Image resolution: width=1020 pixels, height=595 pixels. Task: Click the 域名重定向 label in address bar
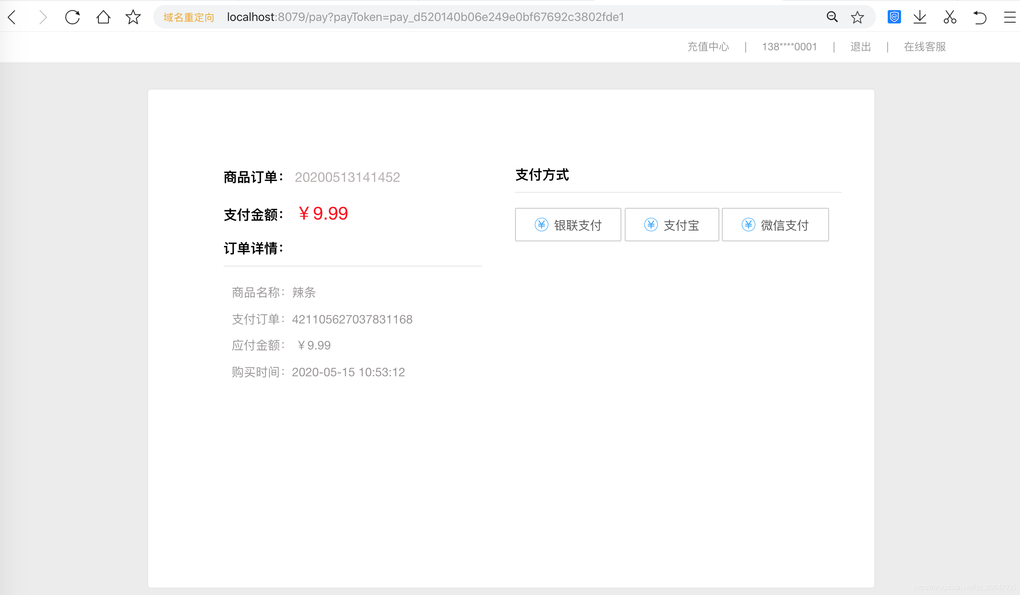pyautogui.click(x=188, y=17)
